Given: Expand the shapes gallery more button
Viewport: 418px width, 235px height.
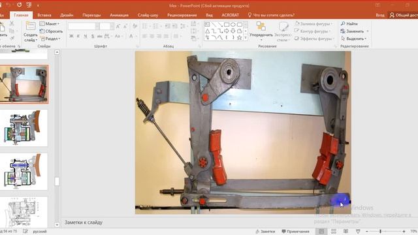Looking at the screenshot, I should 246,38.
